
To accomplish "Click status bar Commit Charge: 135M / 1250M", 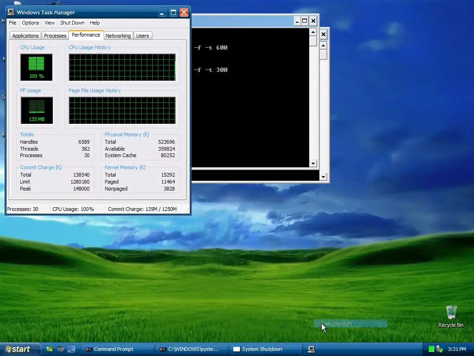I will click(142, 209).
